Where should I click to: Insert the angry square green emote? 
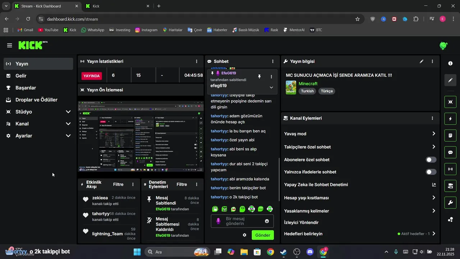pos(224,209)
